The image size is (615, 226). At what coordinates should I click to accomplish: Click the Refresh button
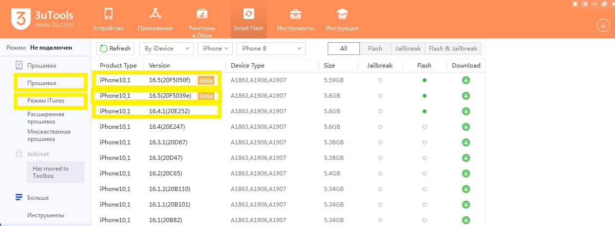(115, 48)
